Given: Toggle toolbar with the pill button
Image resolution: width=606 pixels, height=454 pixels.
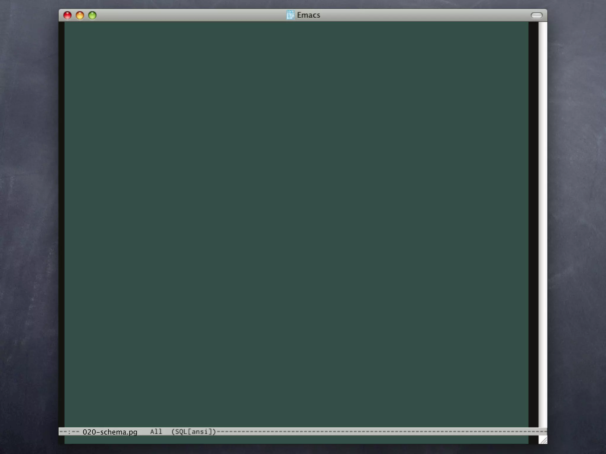Looking at the screenshot, I should point(536,15).
